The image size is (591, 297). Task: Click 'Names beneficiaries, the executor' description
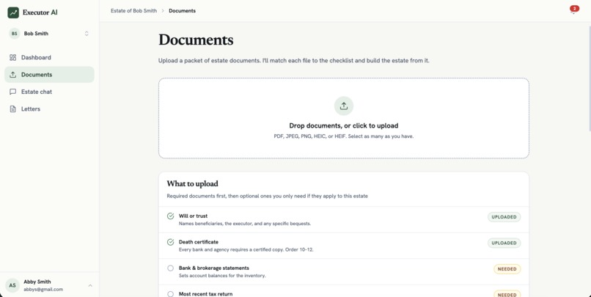[245, 224]
